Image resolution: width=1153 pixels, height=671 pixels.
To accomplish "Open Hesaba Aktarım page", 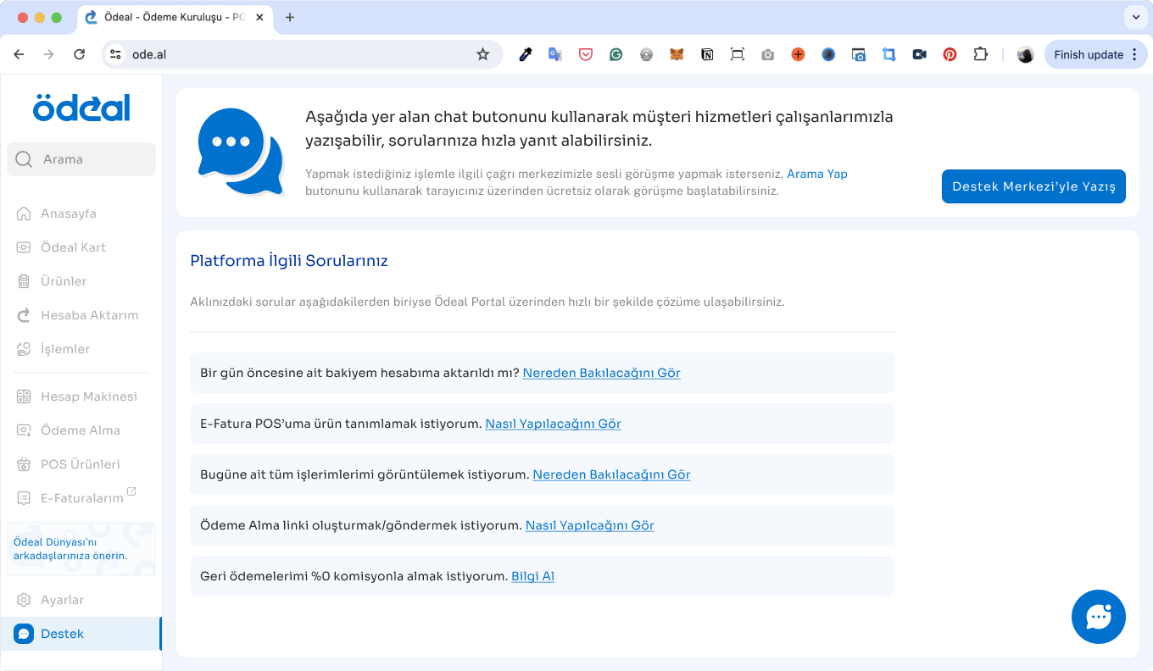I will (x=90, y=315).
